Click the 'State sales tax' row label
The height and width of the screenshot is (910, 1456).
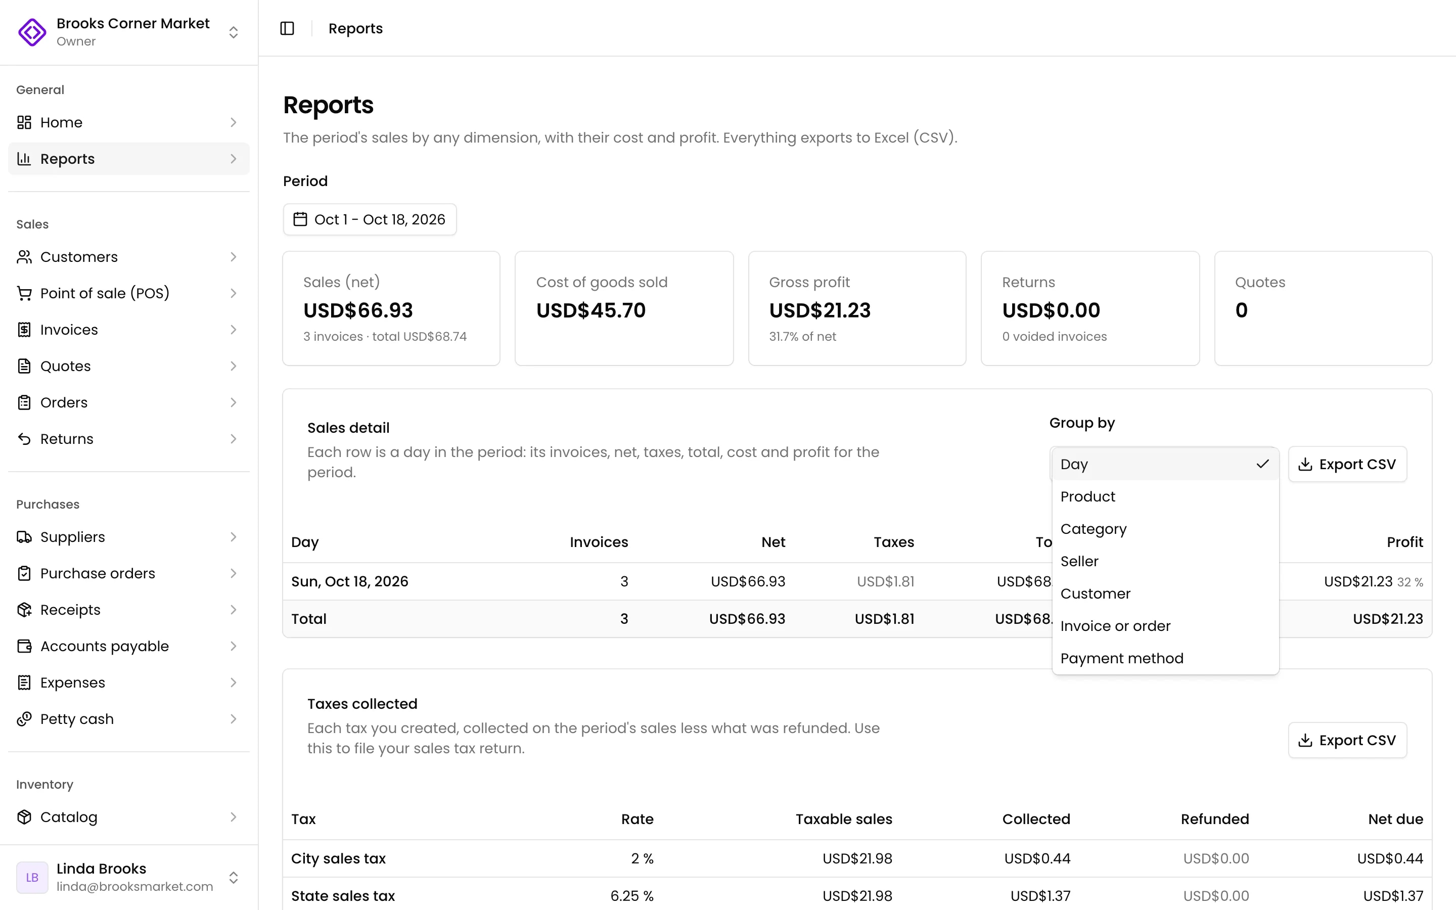pos(343,896)
